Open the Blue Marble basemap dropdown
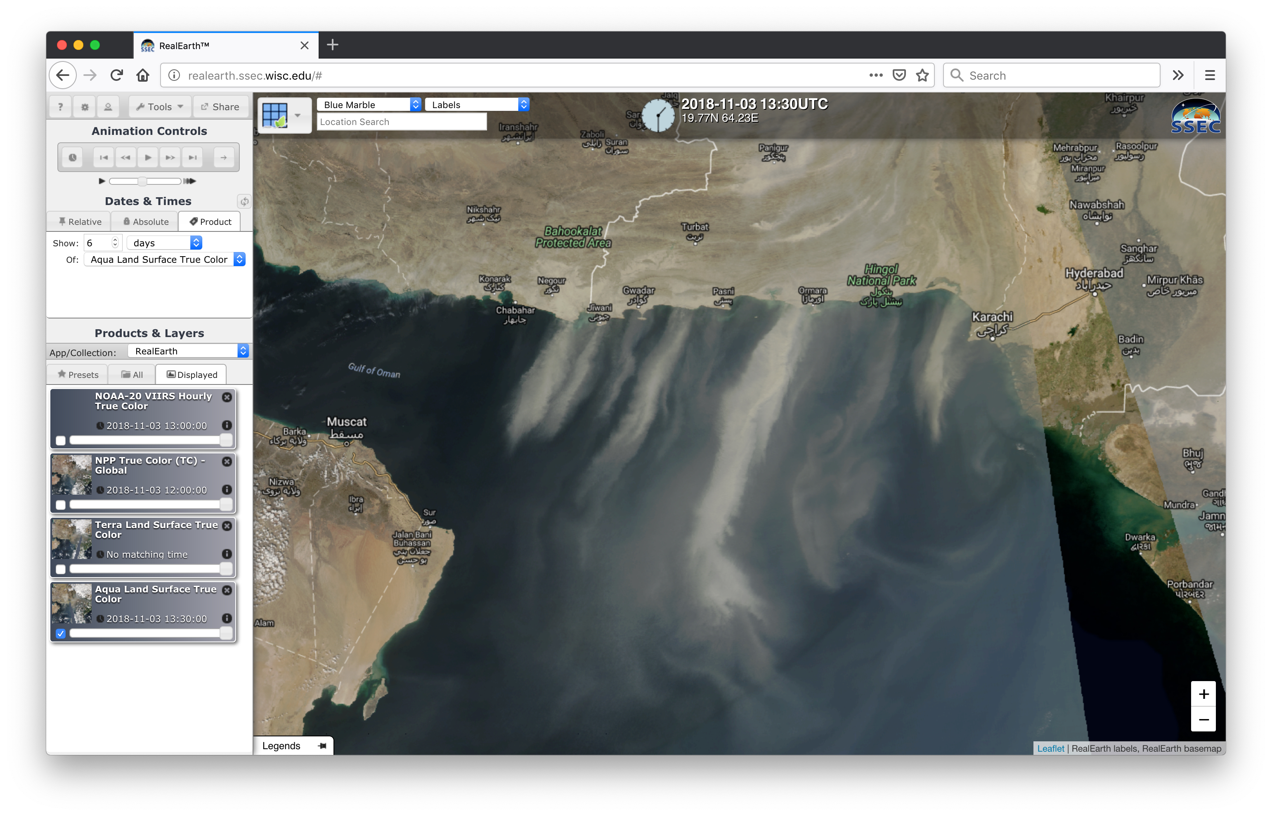 click(369, 104)
